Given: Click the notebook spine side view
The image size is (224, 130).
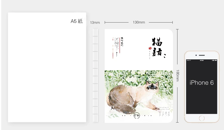Looking at the screenshot, I should tap(95, 75).
